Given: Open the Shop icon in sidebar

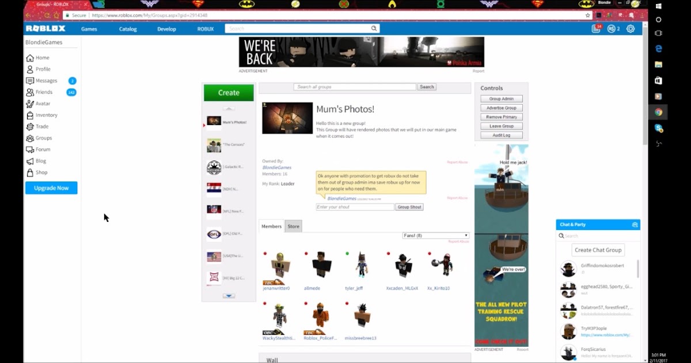Looking at the screenshot, I should point(30,173).
